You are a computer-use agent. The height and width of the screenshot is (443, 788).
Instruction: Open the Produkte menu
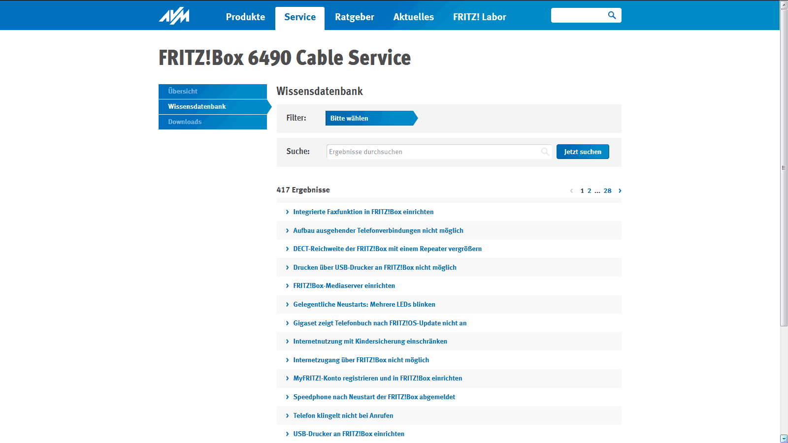coord(245,17)
